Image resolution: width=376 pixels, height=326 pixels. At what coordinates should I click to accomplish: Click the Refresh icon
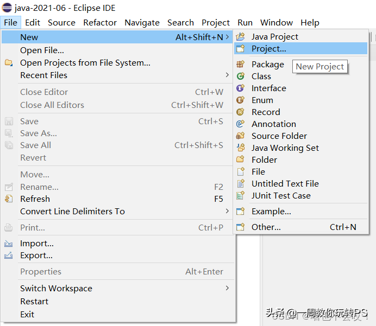point(9,199)
